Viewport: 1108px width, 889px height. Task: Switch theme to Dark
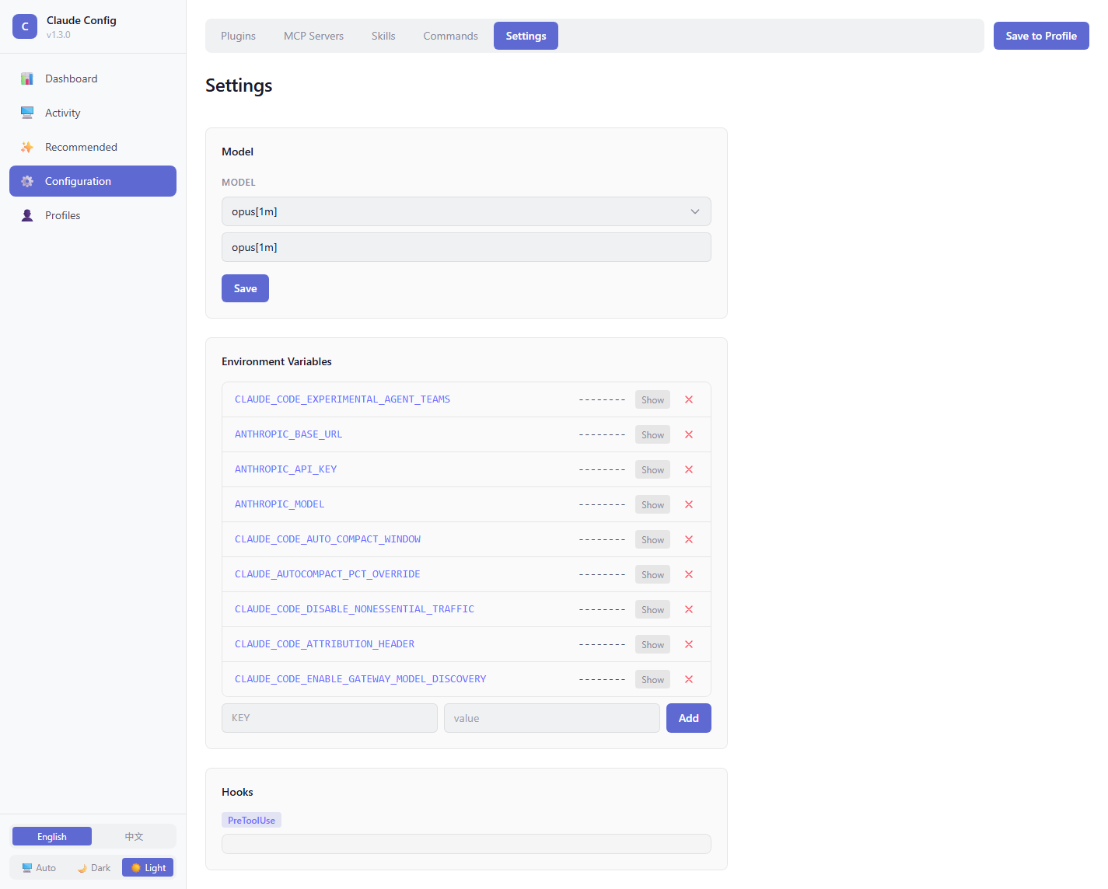coord(94,867)
